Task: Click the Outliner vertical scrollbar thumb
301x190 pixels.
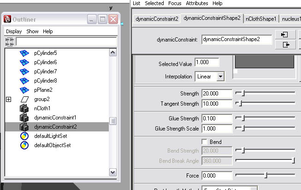Action: [113, 121]
